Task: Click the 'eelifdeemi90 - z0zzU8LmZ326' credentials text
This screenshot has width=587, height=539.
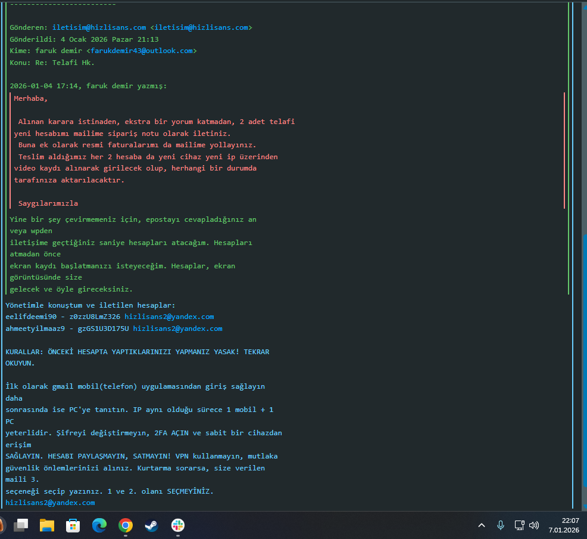Action: pos(63,317)
